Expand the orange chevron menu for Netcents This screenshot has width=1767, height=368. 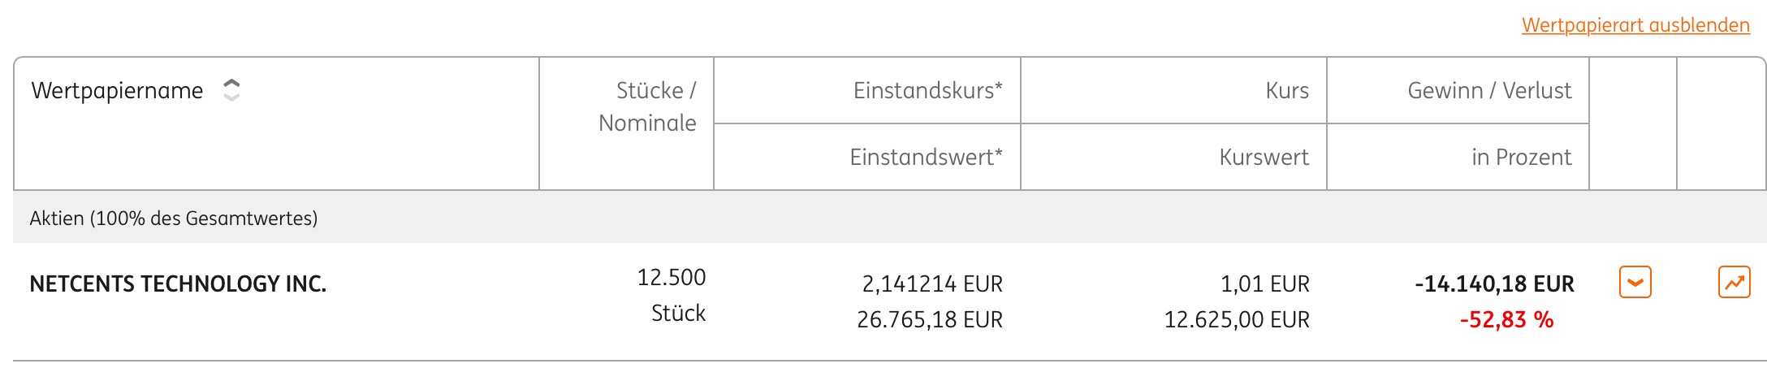[1635, 283]
